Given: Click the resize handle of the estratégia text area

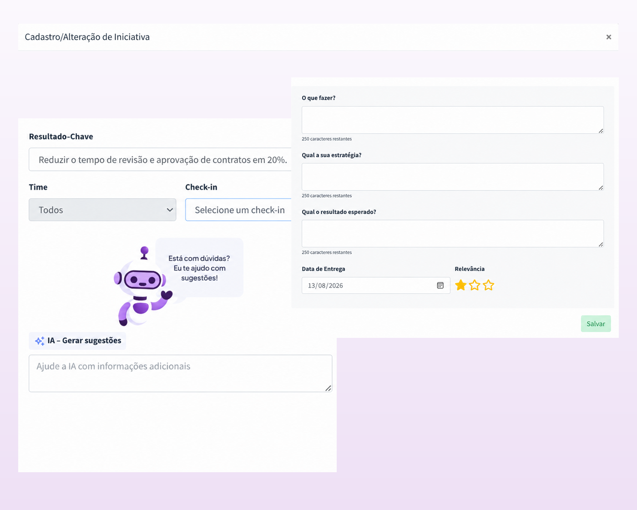Looking at the screenshot, I should [601, 188].
